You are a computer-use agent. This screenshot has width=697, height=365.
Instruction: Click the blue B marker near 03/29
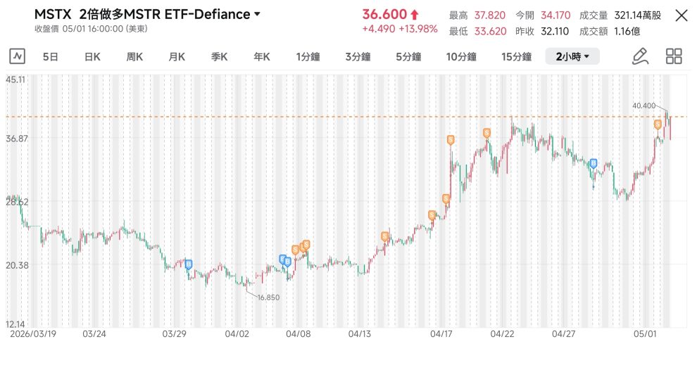189,264
